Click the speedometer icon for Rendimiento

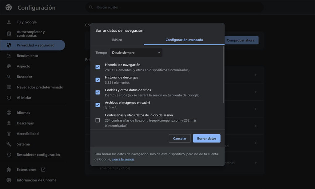coord(9,56)
